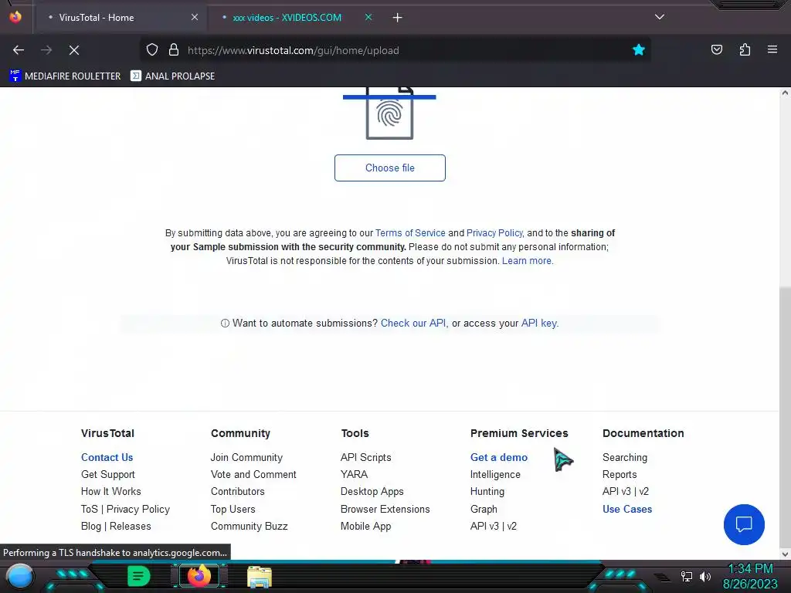Open a new tab with plus button
This screenshot has height=593, width=791.
[x=397, y=18]
